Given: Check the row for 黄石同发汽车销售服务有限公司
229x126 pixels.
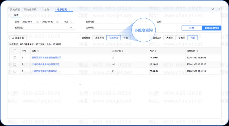Looking at the screenshot, I should [15, 57].
